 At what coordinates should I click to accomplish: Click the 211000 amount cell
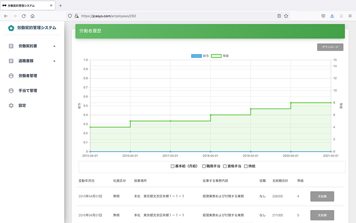278,215
